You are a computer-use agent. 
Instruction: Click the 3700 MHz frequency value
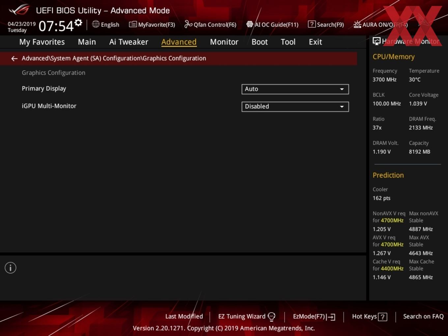(384, 79)
